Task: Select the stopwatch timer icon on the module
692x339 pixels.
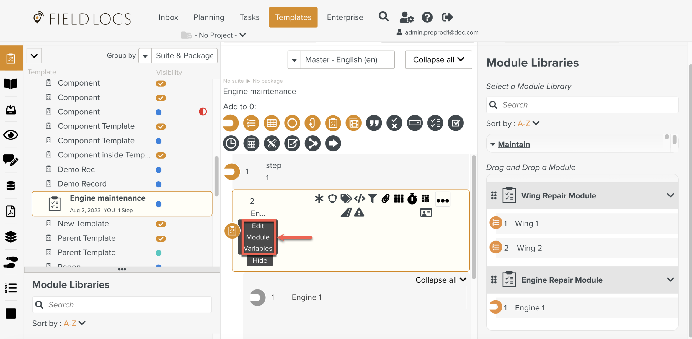Action: [x=412, y=198]
